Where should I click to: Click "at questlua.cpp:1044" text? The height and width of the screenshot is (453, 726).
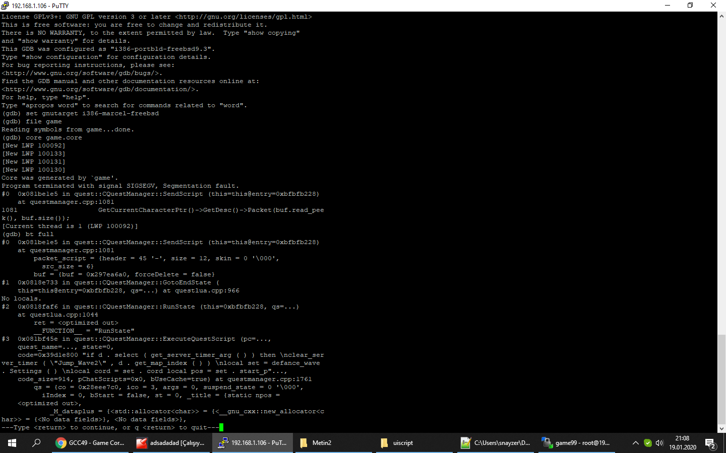click(x=58, y=315)
